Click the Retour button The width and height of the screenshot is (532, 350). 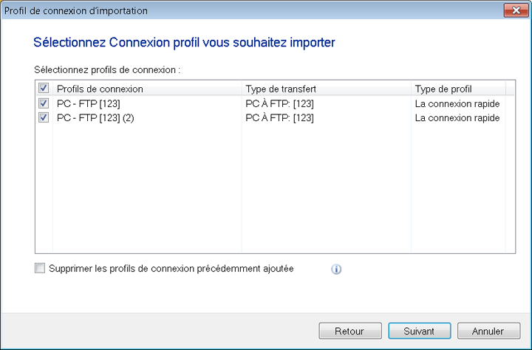tap(350, 332)
